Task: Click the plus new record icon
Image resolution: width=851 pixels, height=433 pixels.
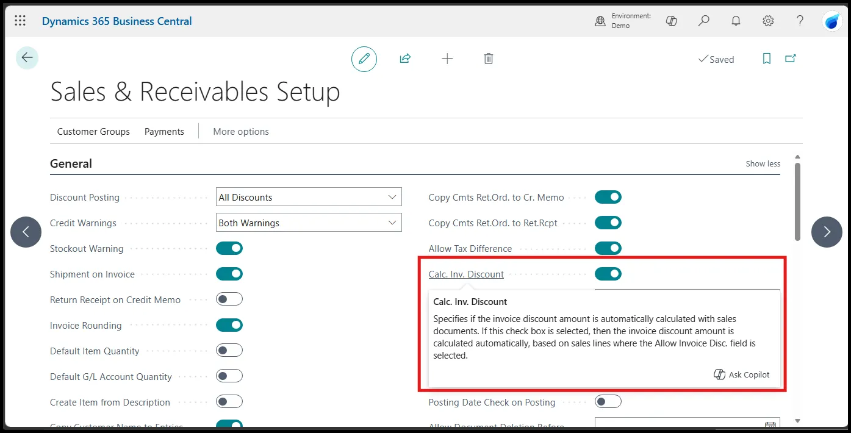Action: tap(447, 59)
